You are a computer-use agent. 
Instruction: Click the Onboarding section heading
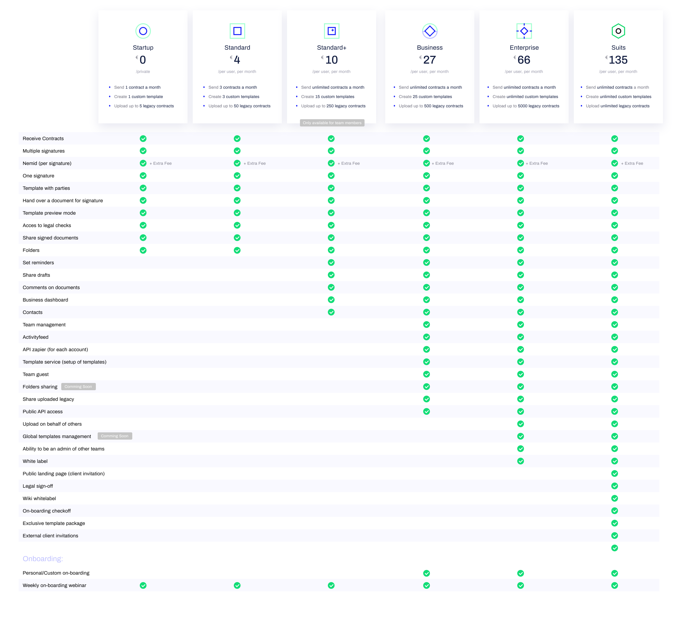pyautogui.click(x=43, y=559)
